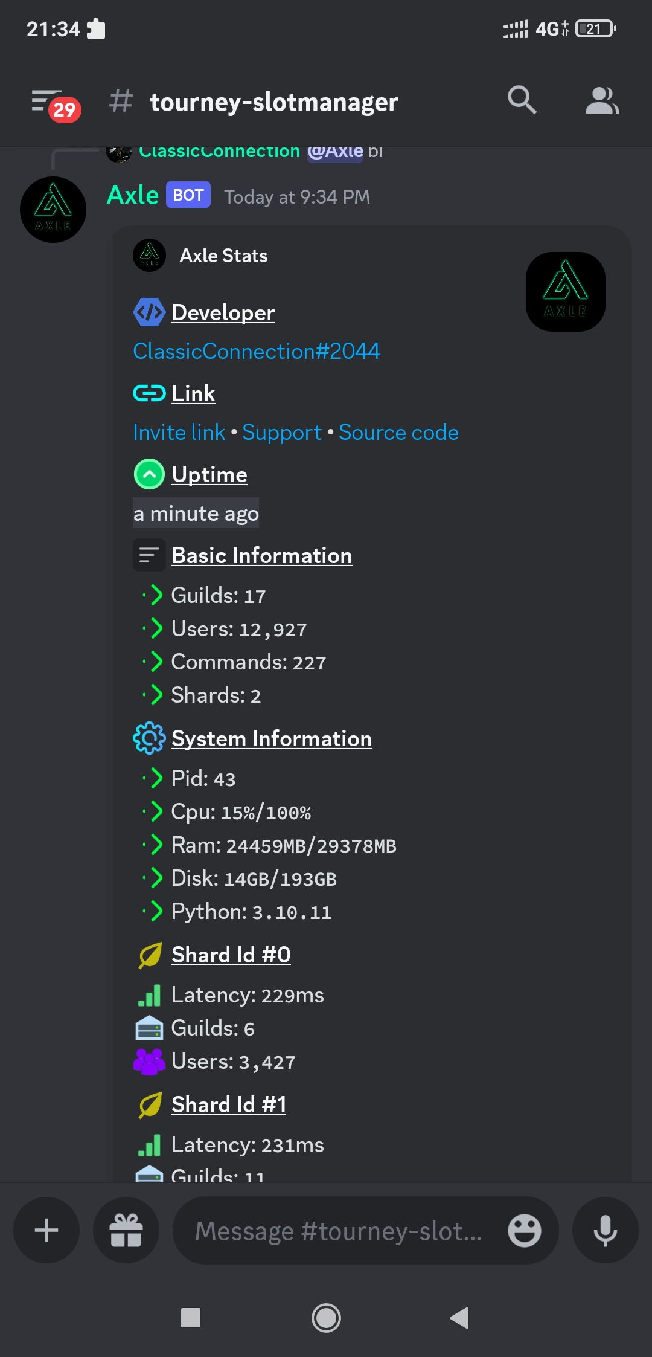Screen dimensions: 652x1357
Task: Expand the Shard Id #0 section
Action: click(x=231, y=954)
